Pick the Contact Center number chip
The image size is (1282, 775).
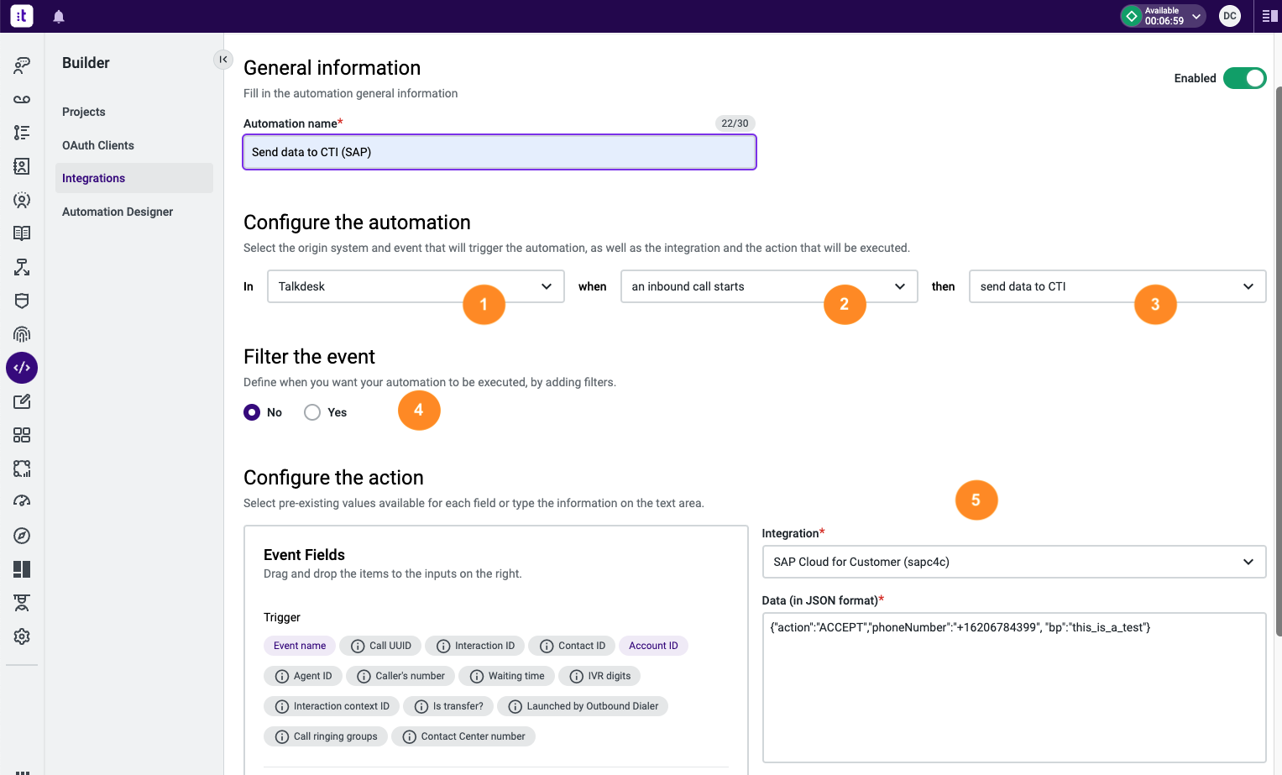point(463,736)
